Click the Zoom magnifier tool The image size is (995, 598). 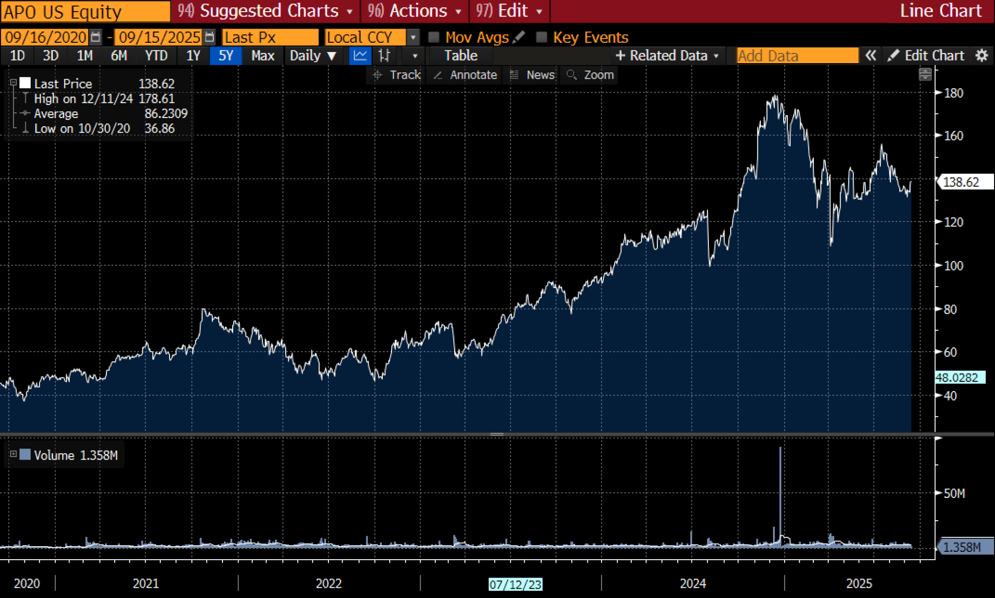click(x=591, y=75)
